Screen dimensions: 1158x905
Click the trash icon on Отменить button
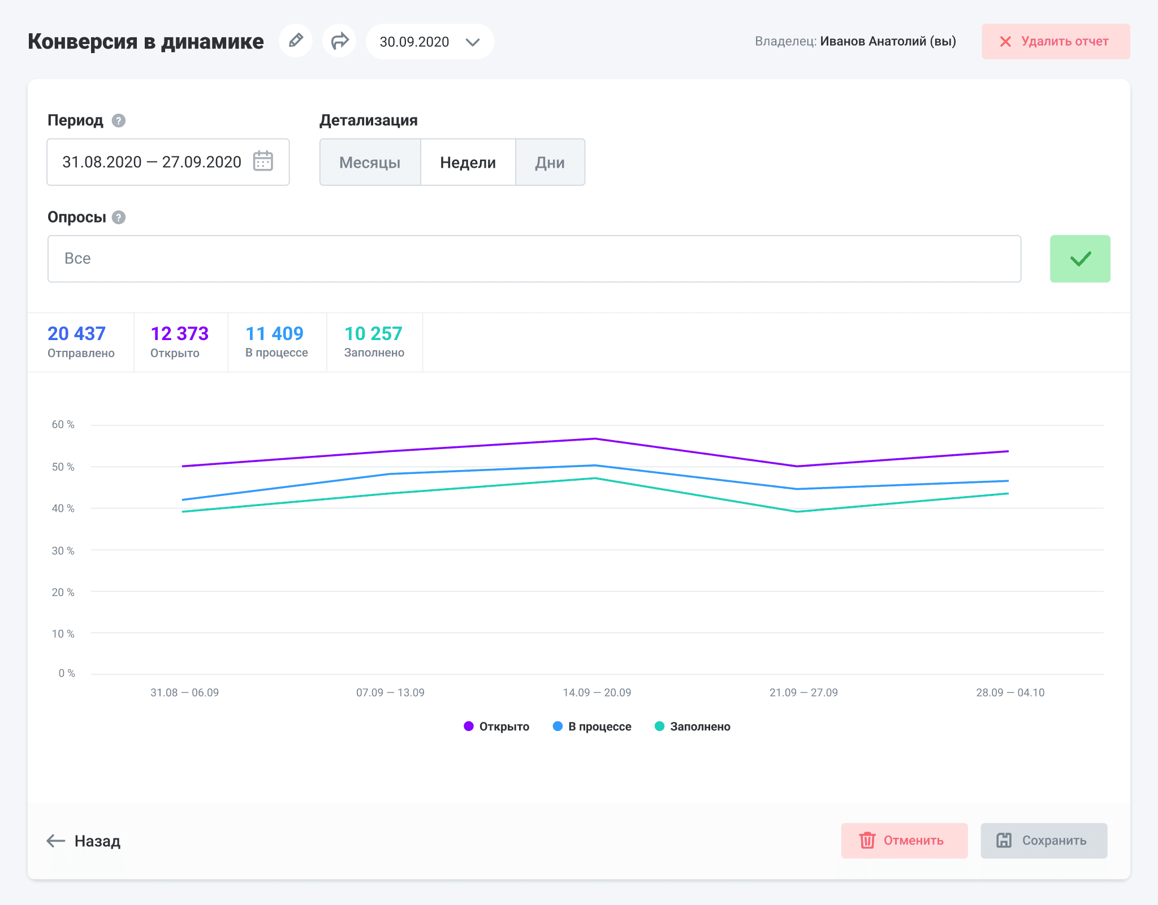(x=867, y=841)
